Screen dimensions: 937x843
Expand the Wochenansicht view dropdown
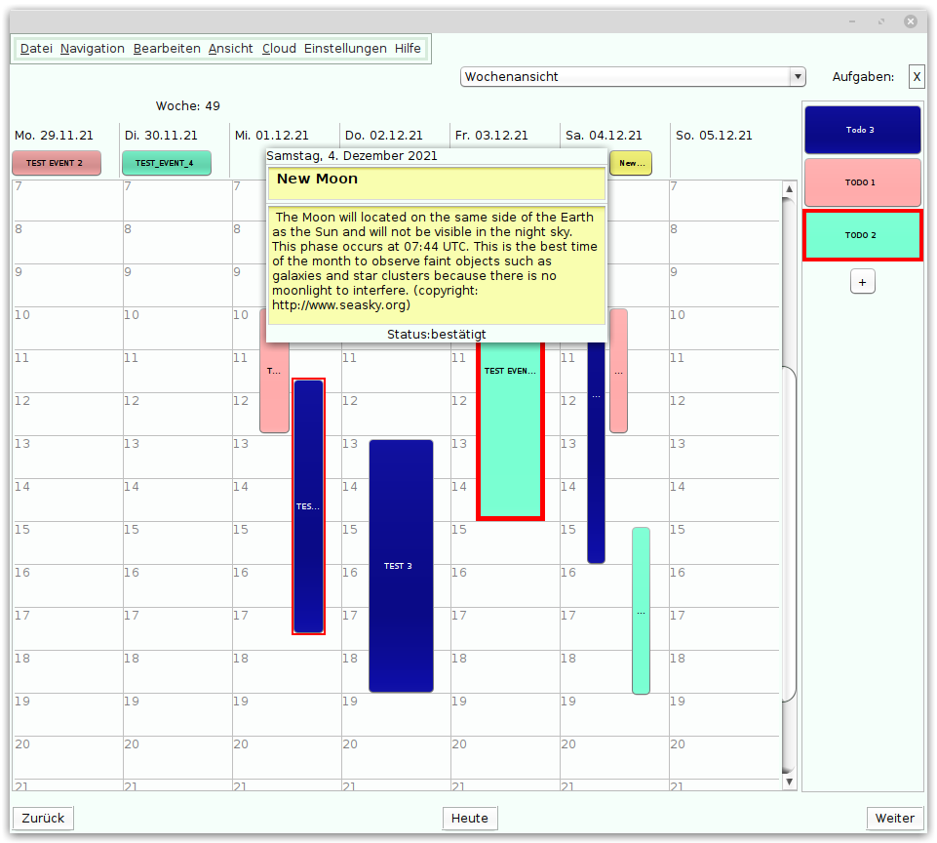(625, 77)
